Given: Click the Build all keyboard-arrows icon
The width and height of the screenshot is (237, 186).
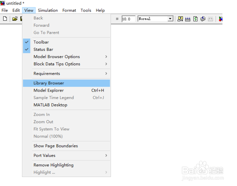Looking at the screenshot, I should (x=188, y=19).
